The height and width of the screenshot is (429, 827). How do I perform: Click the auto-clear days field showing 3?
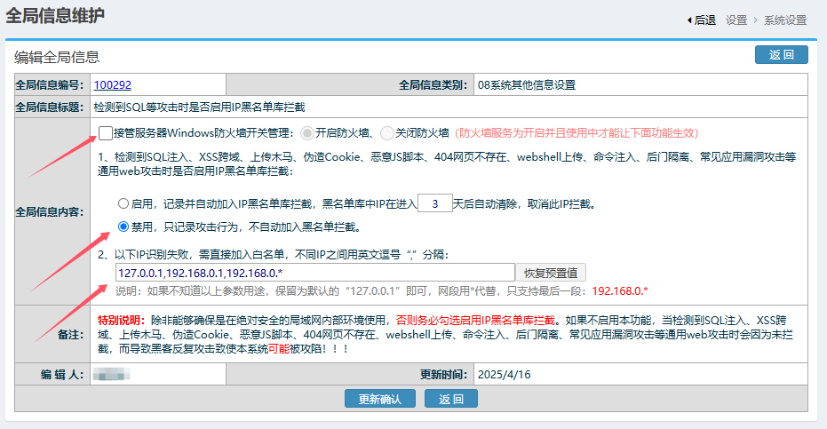(434, 203)
